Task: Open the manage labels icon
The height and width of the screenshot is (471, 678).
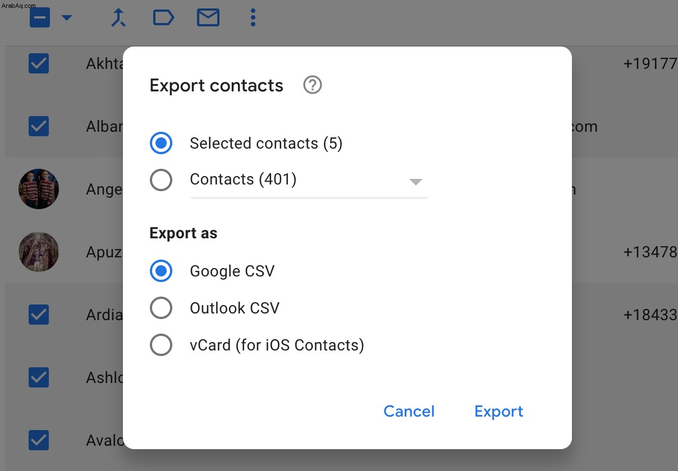Action: click(163, 18)
